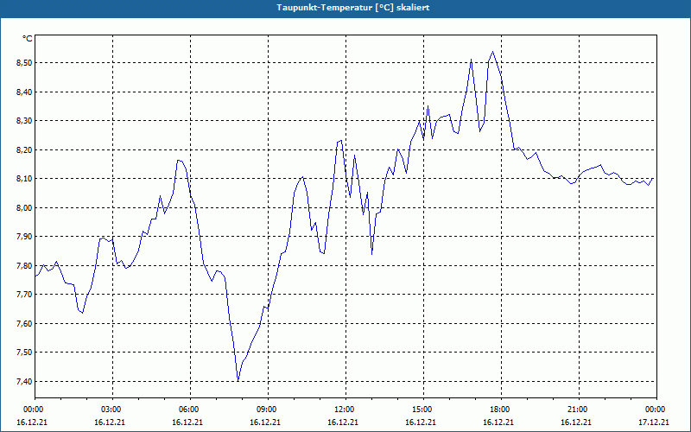691x432 pixels.
Task: Click the 15:00 time label
Action: pos(421,410)
